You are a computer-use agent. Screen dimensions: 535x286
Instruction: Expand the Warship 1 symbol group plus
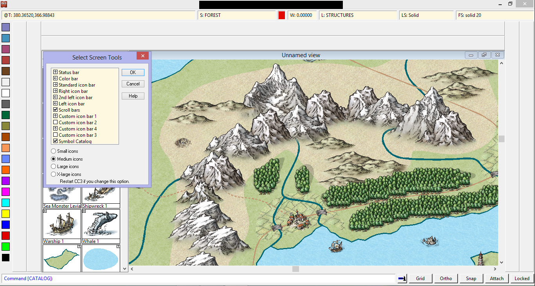point(45,211)
